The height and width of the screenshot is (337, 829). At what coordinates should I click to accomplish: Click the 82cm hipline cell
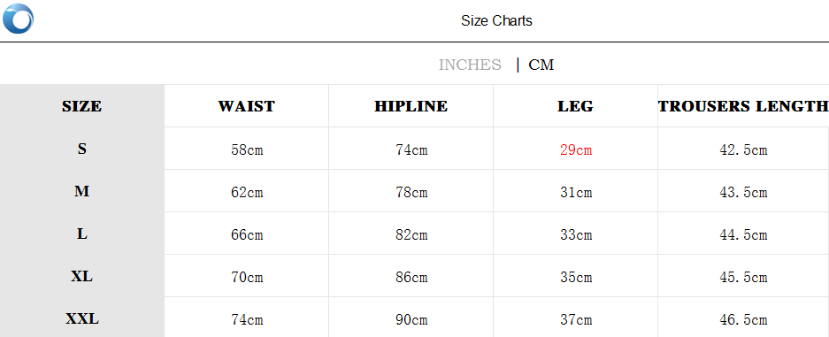pos(411,235)
